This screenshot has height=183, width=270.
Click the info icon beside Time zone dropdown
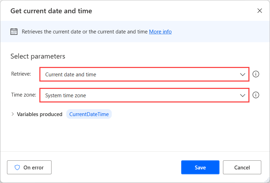(256, 95)
